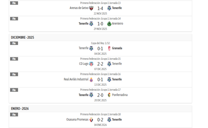Click the DICIEMBRE - 2025 month header
This screenshot has width=208, height=128.
[23, 37]
